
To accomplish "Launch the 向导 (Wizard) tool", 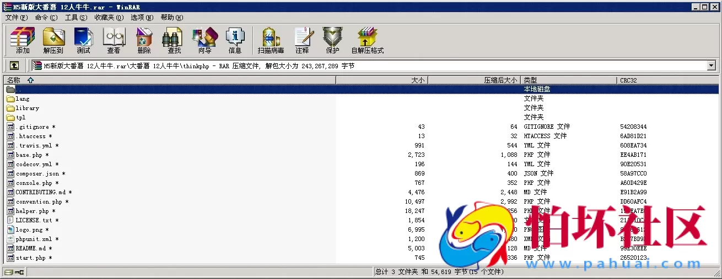I will 204,41.
